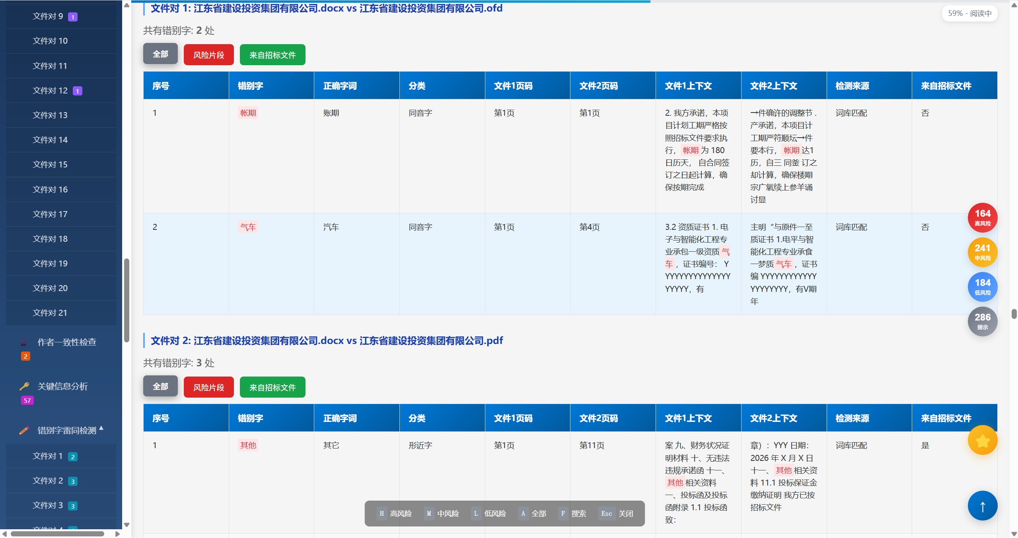Open 文件对 10 in sidebar
This screenshot has height=538, width=1018.
tap(61, 41)
